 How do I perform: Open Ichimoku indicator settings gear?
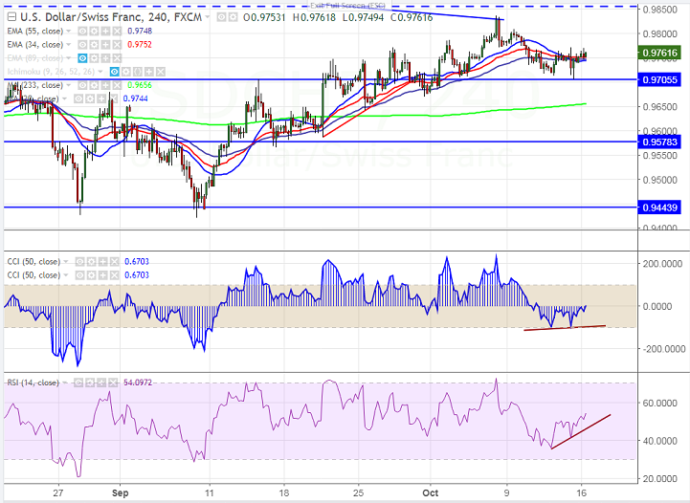pos(126,72)
